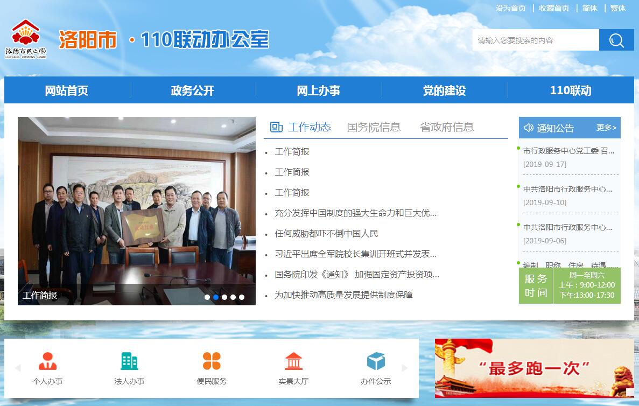Click the 最多跑一次 banner image
This screenshot has width=639, height=406.
point(534,368)
